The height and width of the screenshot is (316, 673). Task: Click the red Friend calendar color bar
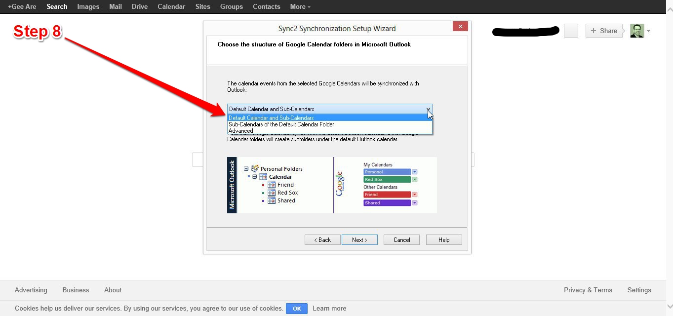point(387,195)
